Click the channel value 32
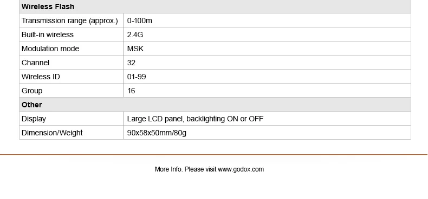 tap(131, 63)
